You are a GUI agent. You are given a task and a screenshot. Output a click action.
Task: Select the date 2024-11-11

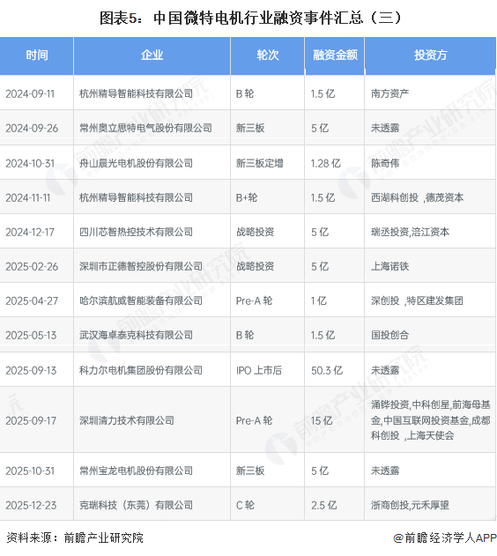[x=28, y=197]
